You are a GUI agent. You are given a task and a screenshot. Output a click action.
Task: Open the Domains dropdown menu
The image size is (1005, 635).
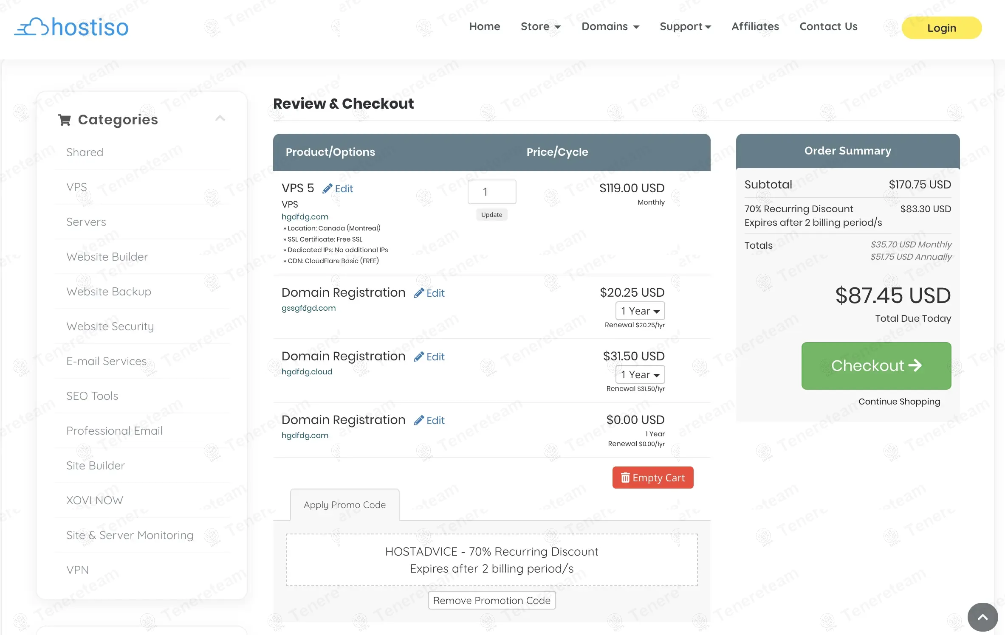click(610, 26)
